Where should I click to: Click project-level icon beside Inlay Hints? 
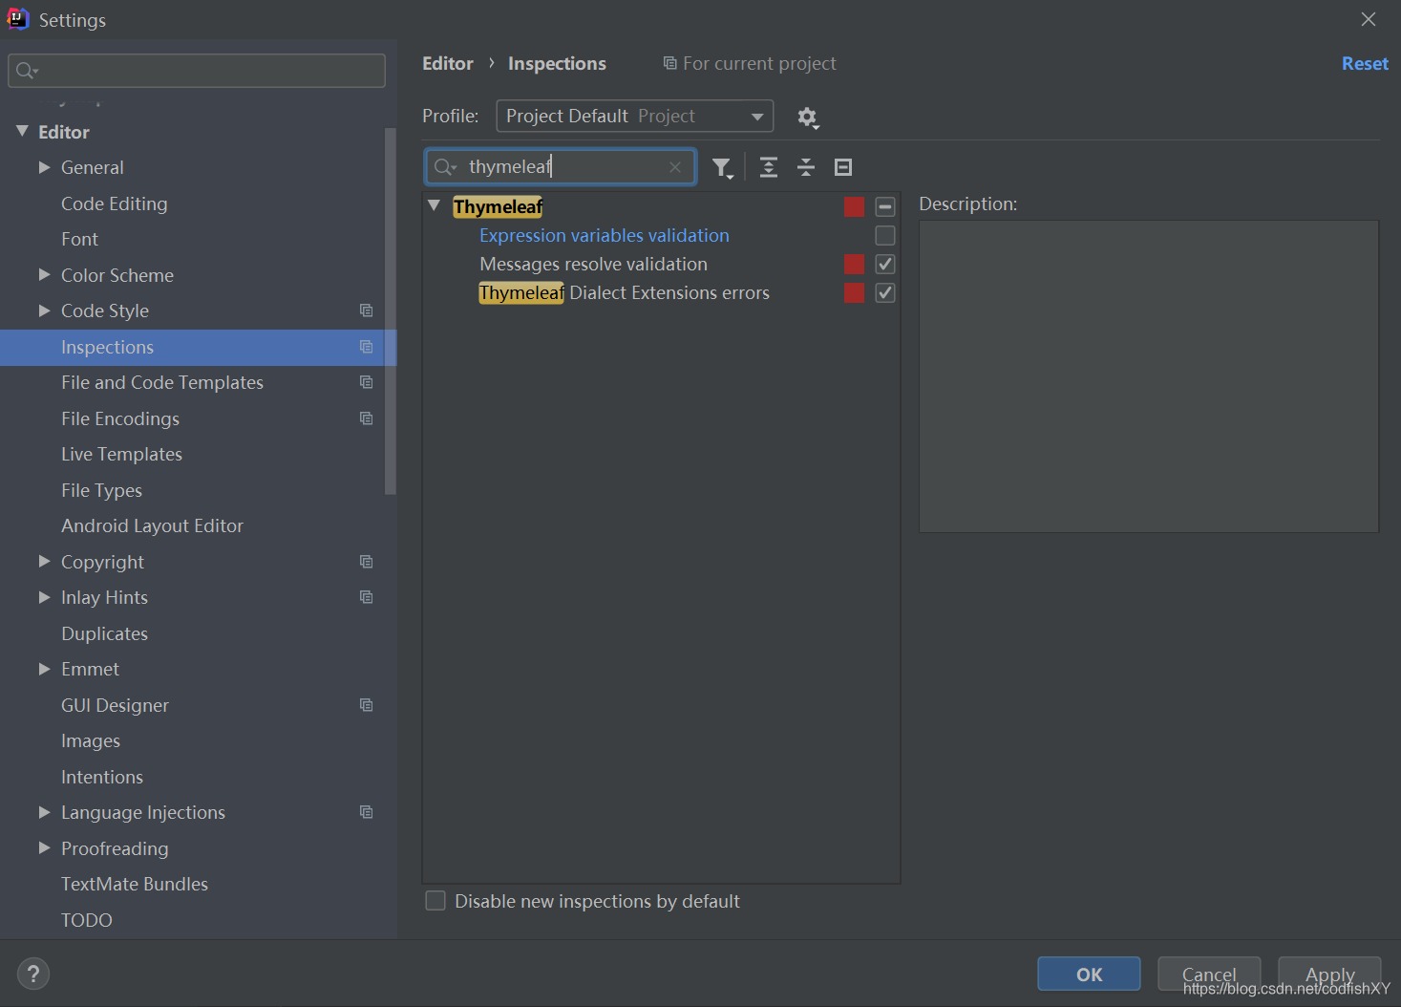click(366, 597)
